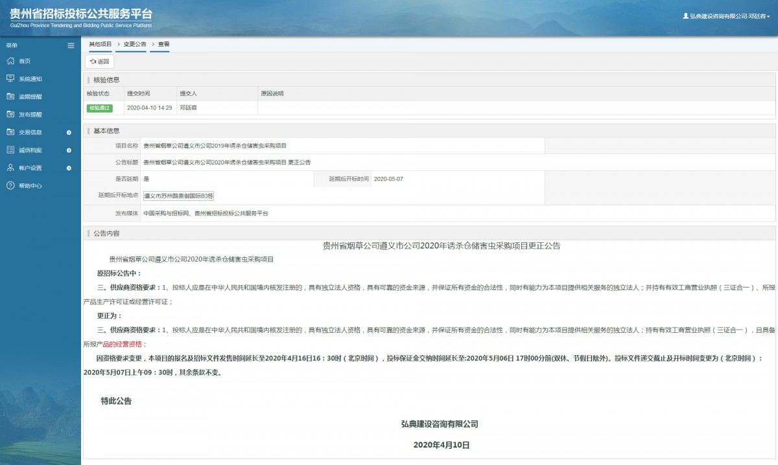Click the 首页 home icon in sidebar

[10, 61]
